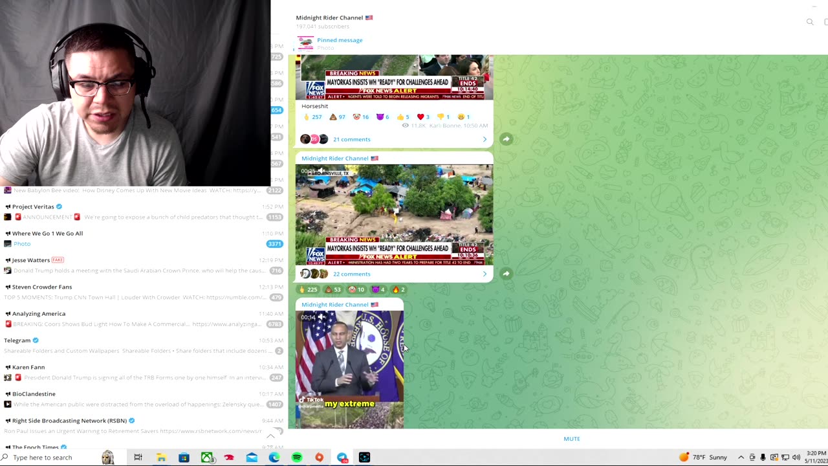Toggle middle-finger reaction showing 225
828x466 pixels.
(x=308, y=290)
